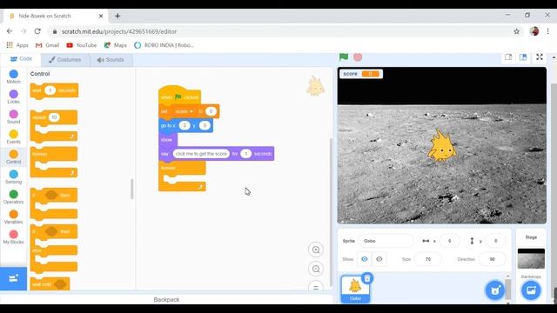
Task: Open the My Blocks category
Action: pos(14,237)
